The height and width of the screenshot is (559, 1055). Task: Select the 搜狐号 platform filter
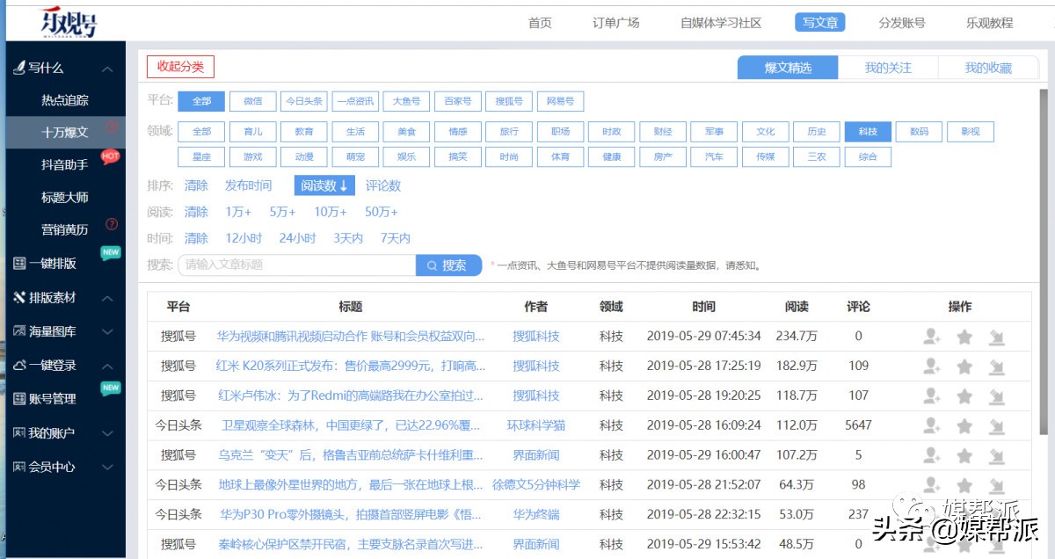508,101
